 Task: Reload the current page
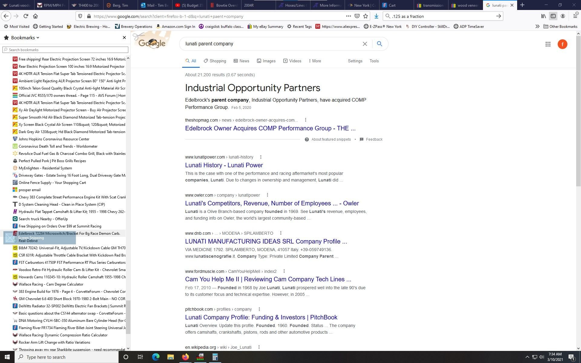(26, 16)
